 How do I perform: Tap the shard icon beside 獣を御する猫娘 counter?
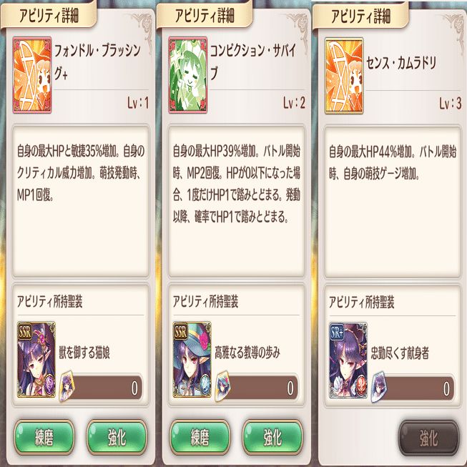67,386
